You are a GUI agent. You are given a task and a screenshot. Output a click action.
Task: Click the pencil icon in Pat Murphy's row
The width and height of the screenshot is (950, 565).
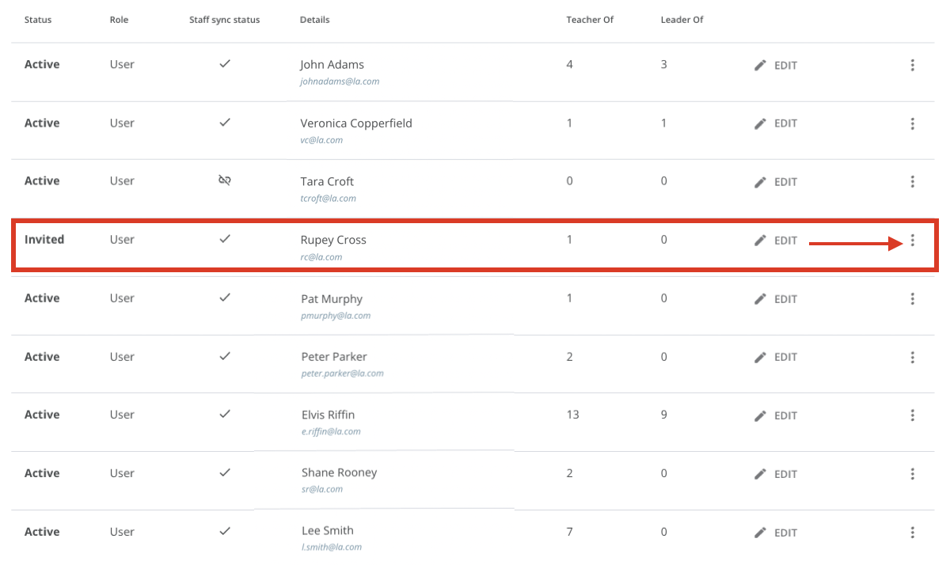[760, 298]
